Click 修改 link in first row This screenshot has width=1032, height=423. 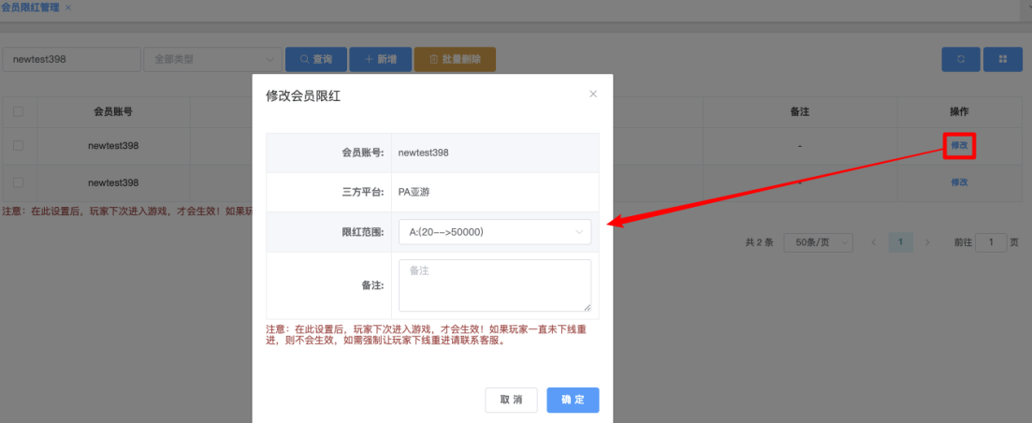point(959,146)
